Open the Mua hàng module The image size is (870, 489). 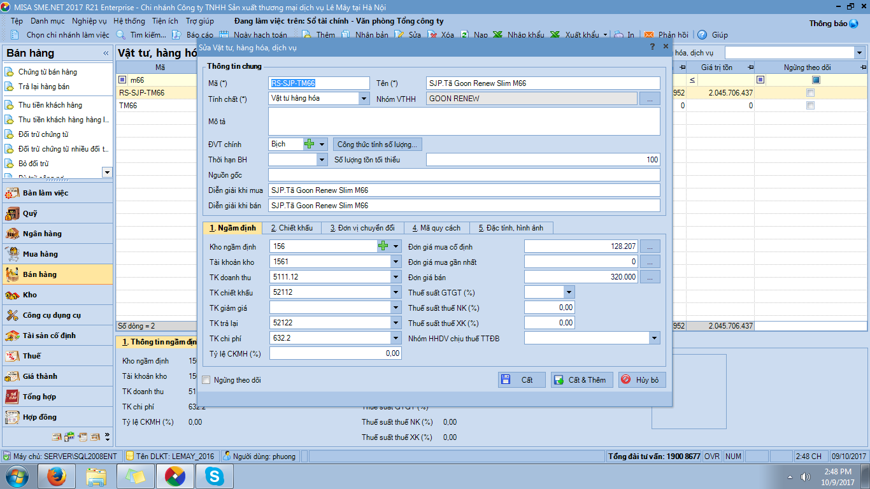pyautogui.click(x=57, y=254)
